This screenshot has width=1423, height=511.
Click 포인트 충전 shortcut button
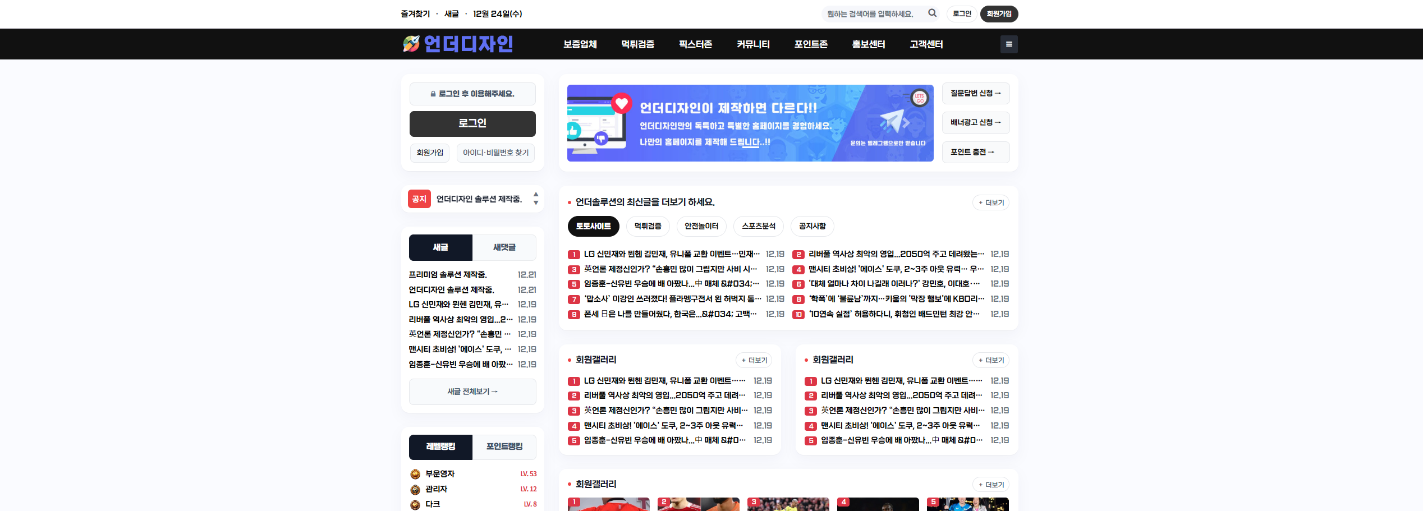(975, 152)
